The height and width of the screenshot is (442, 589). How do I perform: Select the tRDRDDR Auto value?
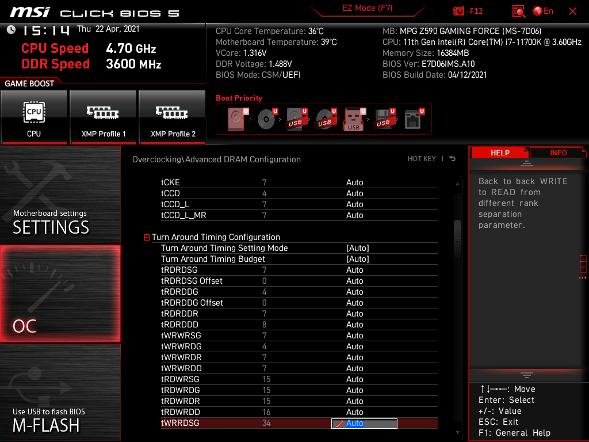click(354, 314)
